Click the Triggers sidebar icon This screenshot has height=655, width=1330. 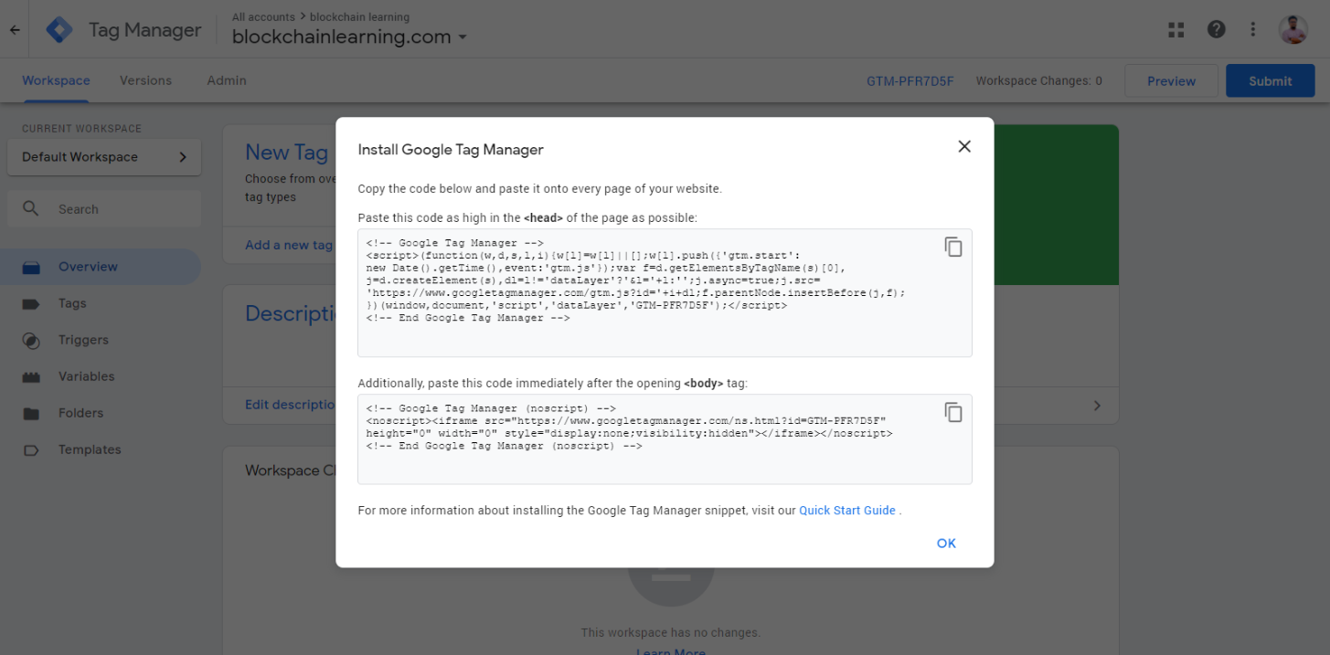(31, 340)
